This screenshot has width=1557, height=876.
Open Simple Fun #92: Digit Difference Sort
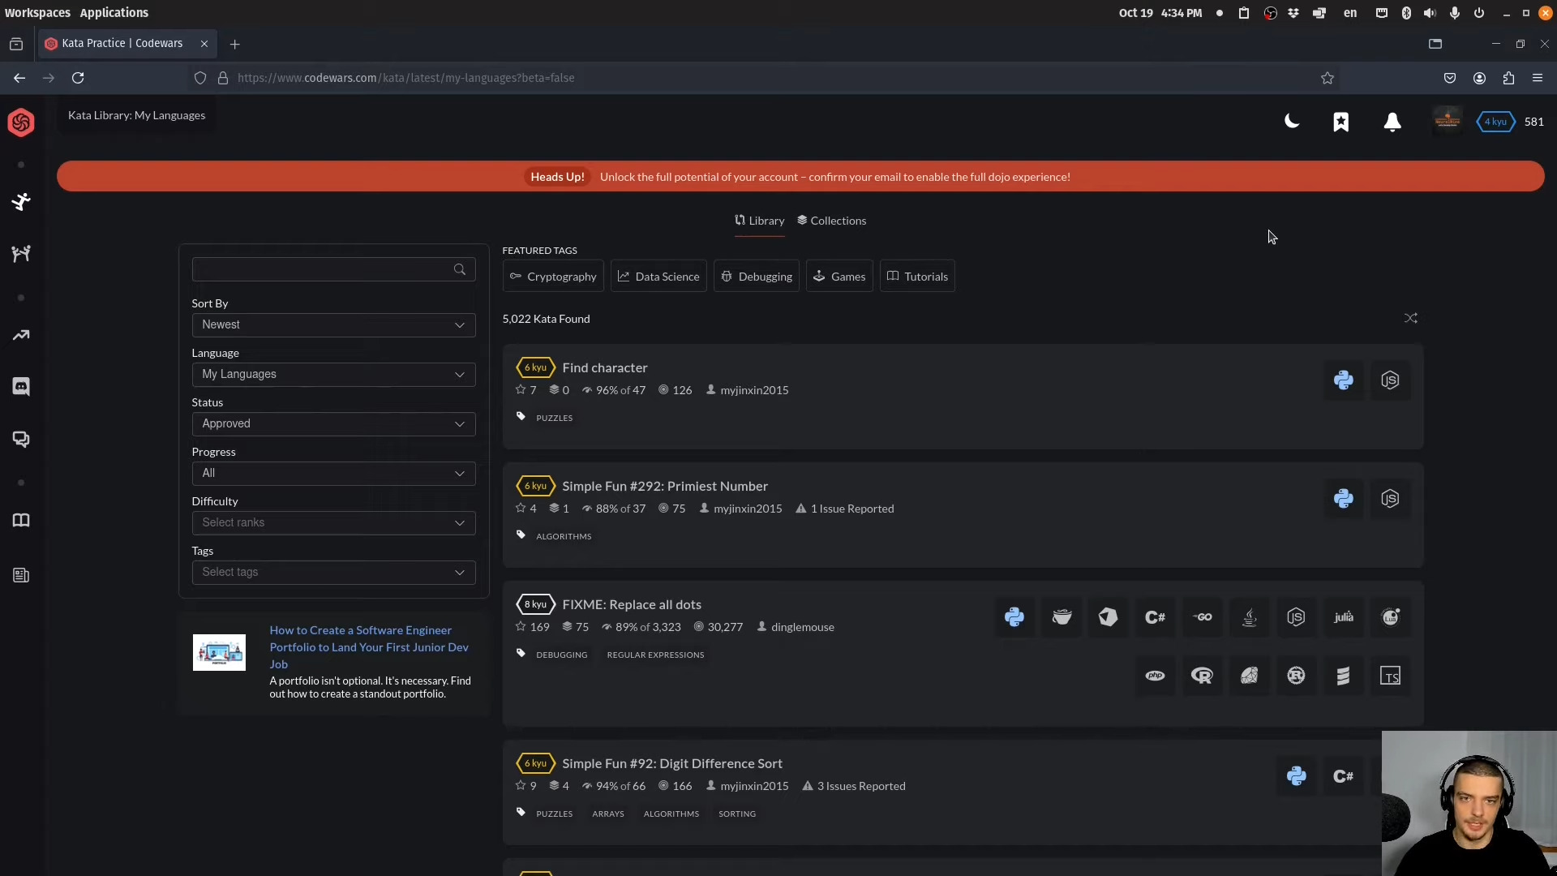[672, 763]
